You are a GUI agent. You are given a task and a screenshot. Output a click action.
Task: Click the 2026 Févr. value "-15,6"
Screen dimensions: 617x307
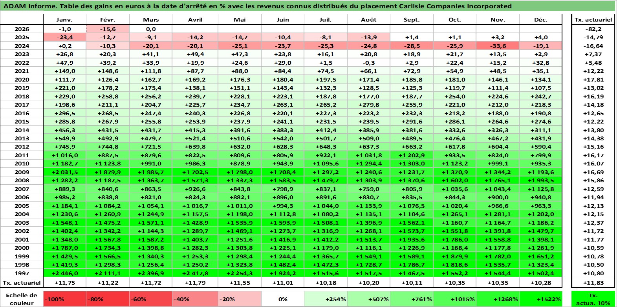tap(108, 29)
